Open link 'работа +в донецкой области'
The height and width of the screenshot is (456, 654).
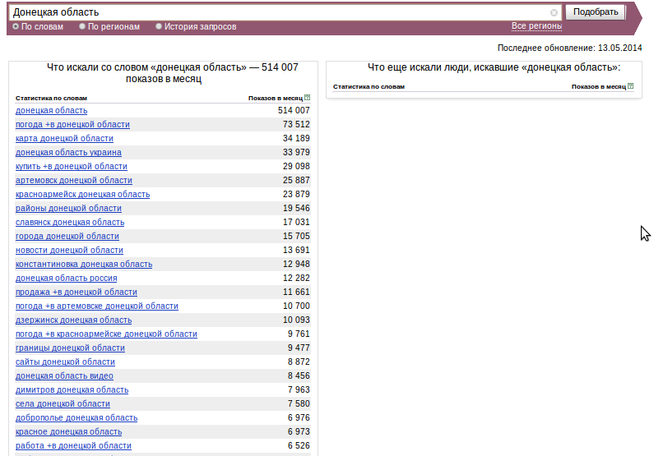click(73, 445)
